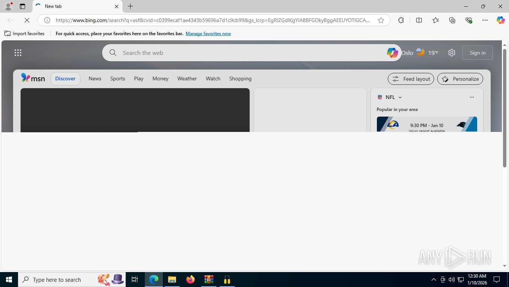Open Favorites list icon
The width and height of the screenshot is (509, 287).
click(x=436, y=20)
